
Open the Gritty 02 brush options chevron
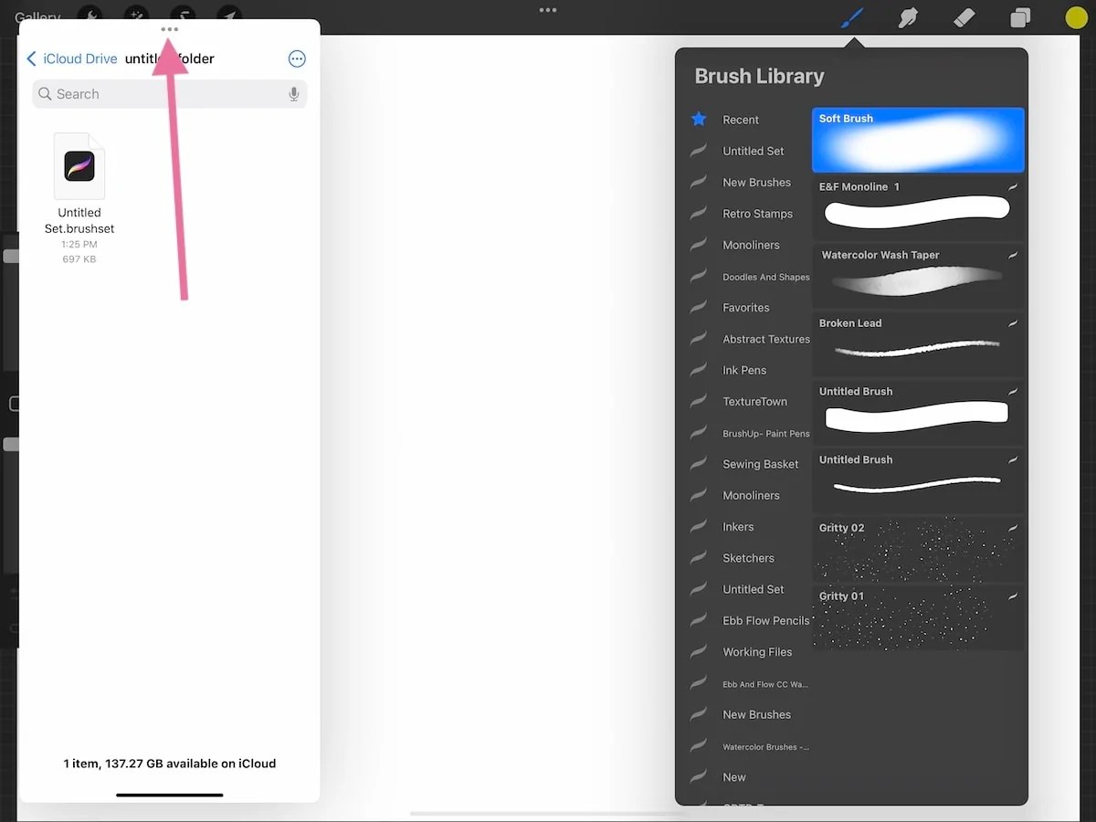click(x=1014, y=528)
